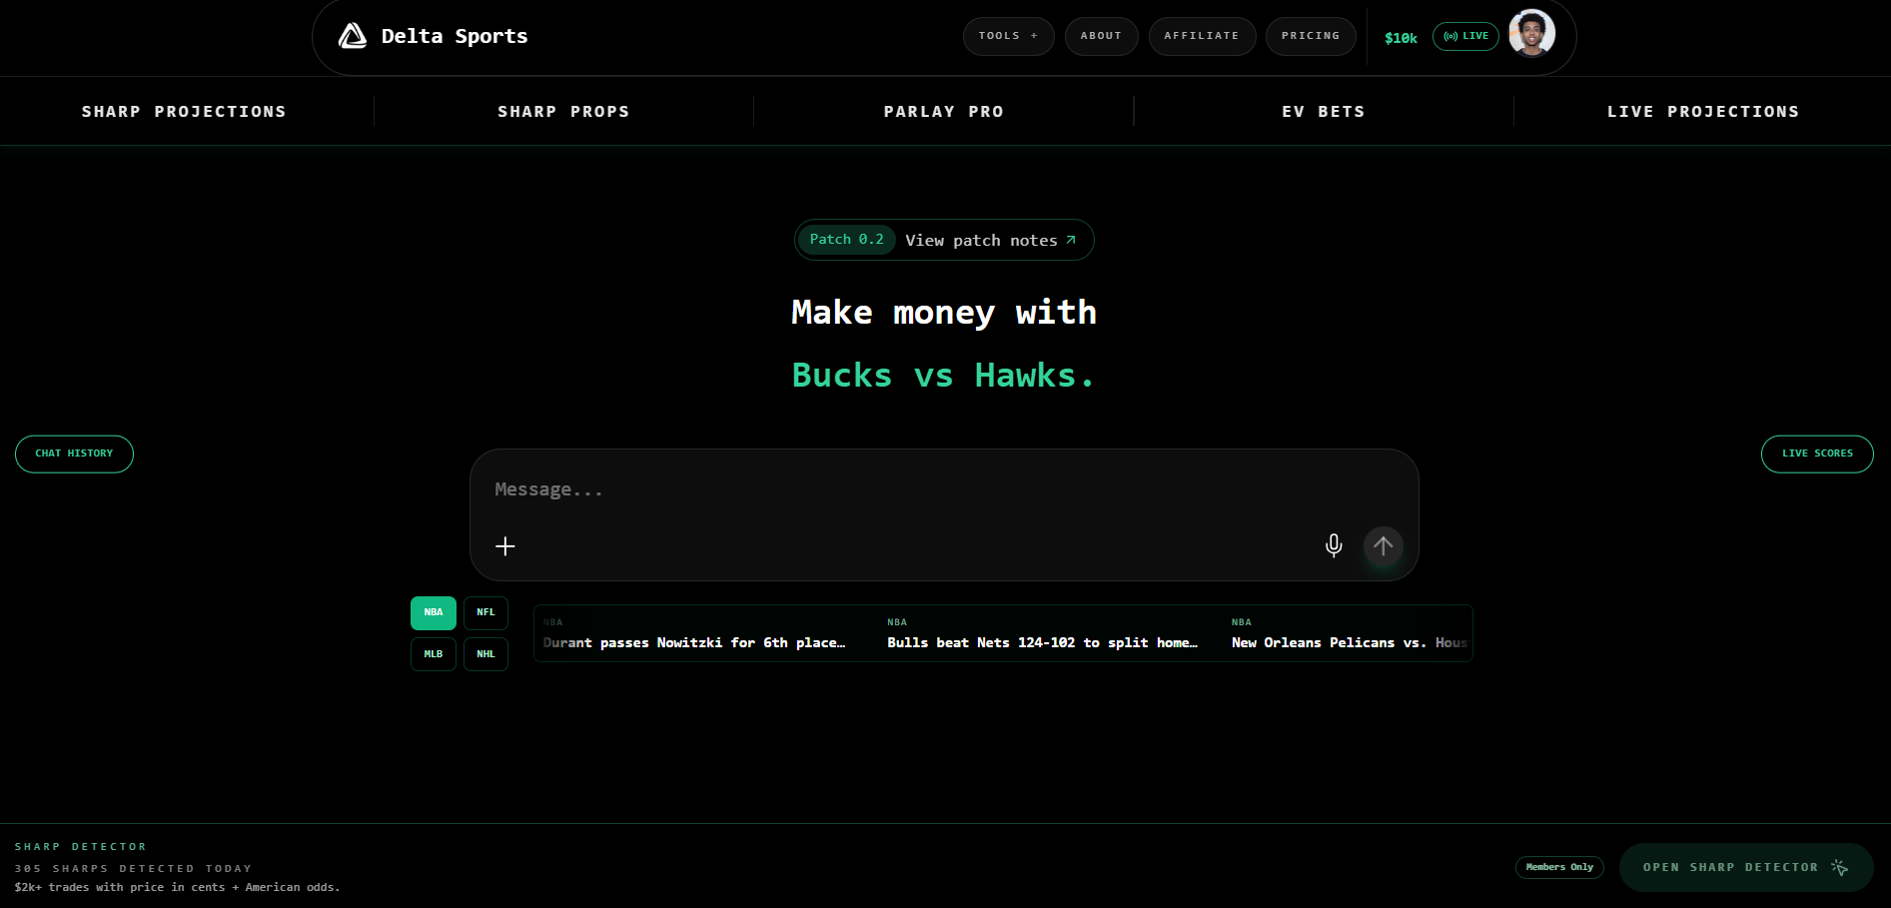Click the Delta Sports brand name
The image size is (1891, 908).
point(455,36)
